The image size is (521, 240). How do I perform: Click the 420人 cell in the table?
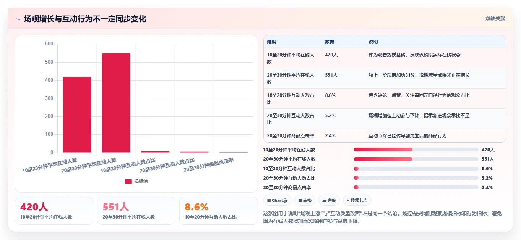coord(331,55)
